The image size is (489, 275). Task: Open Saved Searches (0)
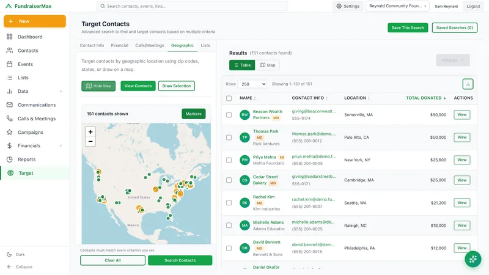pos(455,28)
